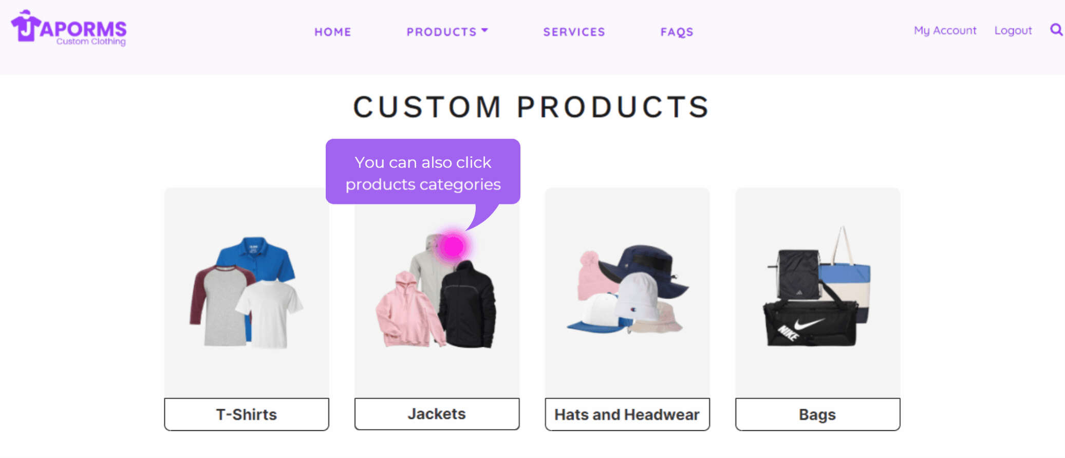Click the pulsing pink hotspot dot

(453, 247)
